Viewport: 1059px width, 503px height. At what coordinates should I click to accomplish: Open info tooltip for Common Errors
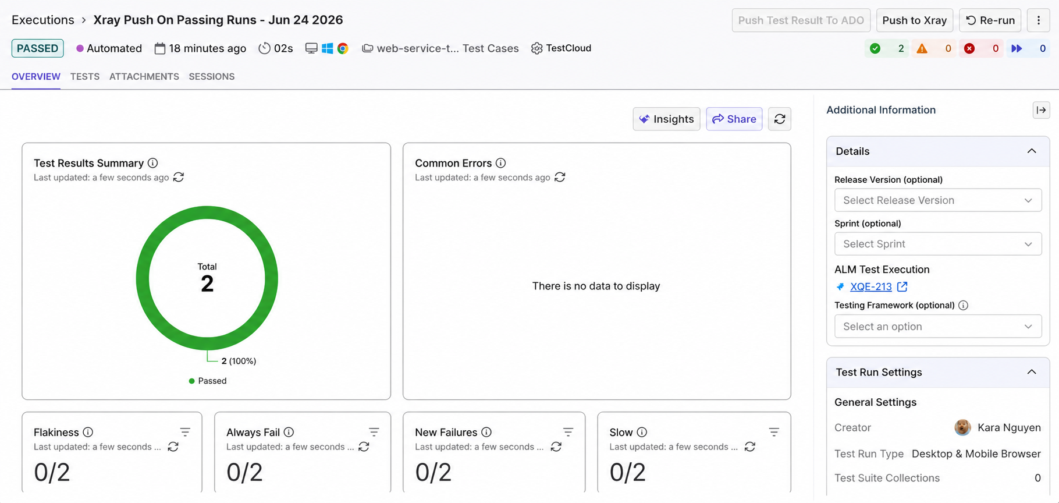(500, 163)
